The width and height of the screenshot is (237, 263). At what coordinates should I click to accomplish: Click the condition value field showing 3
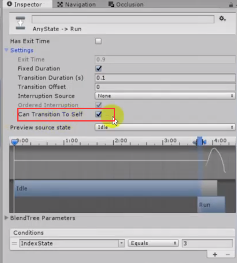point(207,243)
